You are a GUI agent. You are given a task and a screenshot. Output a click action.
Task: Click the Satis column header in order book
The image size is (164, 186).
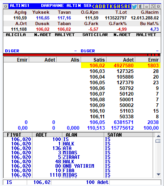[x=94, y=60]
